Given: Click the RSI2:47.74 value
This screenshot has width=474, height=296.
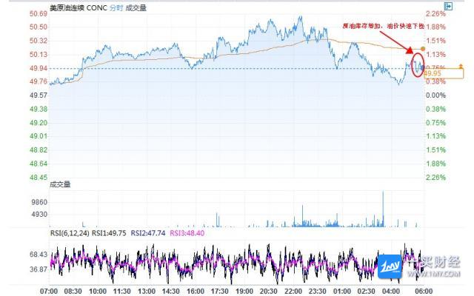Looking at the screenshot, I should point(148,233).
